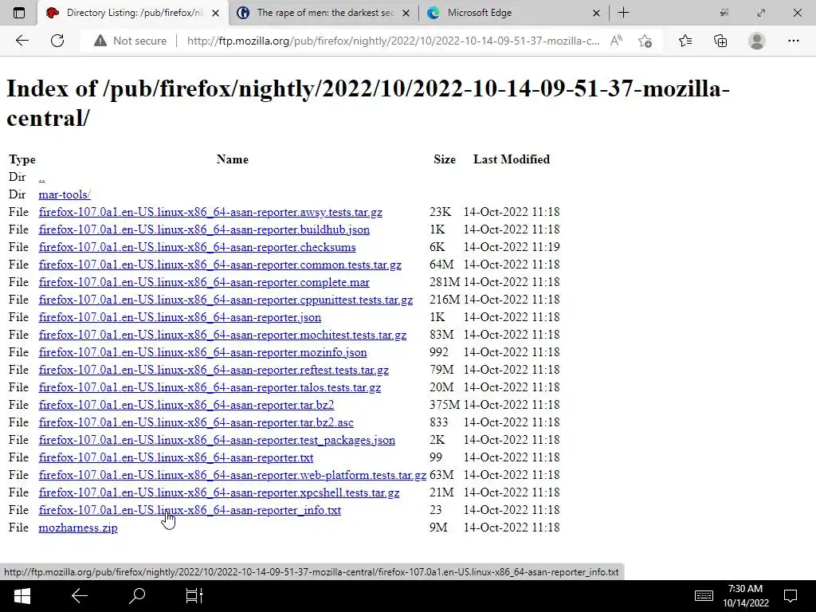Open the mar-tools/ directory link
Image resolution: width=816 pixels, height=612 pixels.
pos(65,194)
